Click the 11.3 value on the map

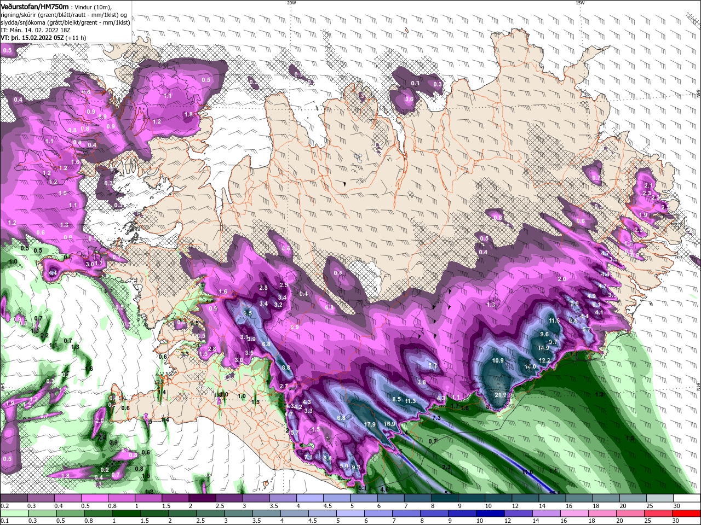click(410, 401)
